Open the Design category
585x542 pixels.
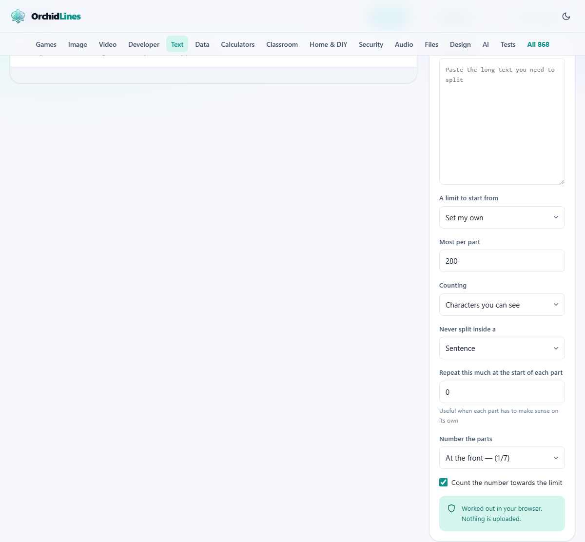click(x=460, y=44)
